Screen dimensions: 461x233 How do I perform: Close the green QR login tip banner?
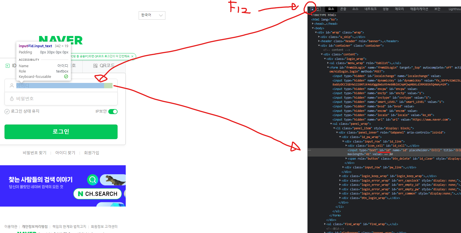coord(132,56)
